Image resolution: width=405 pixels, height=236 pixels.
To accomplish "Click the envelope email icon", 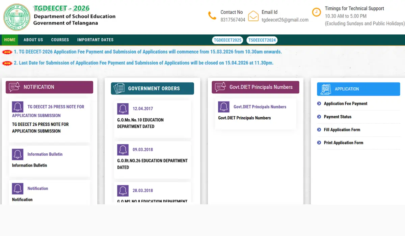I will (x=253, y=16).
